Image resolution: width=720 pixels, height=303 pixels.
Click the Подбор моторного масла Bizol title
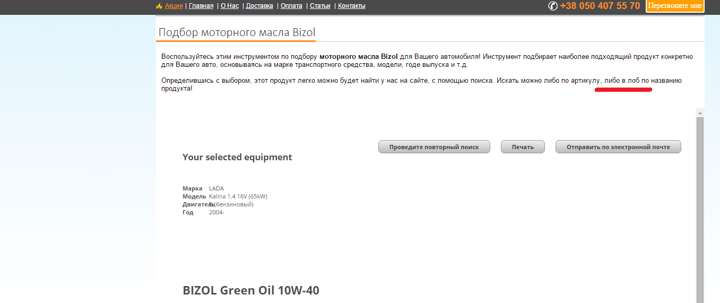point(237,32)
